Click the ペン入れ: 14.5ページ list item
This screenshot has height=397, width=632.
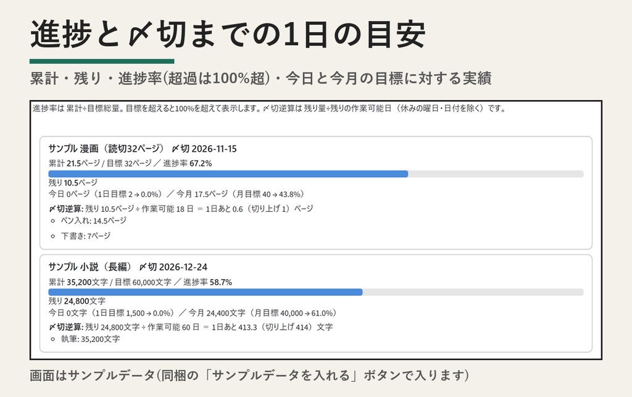pos(94,220)
